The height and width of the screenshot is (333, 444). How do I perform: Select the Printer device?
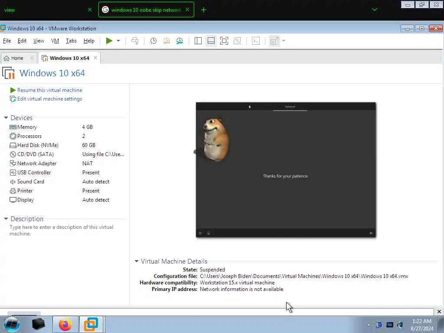click(67, 191)
